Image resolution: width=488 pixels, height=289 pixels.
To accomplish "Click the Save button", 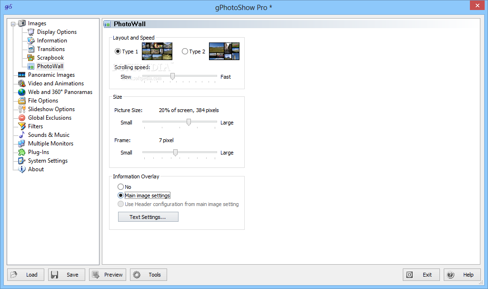I will [67, 275].
